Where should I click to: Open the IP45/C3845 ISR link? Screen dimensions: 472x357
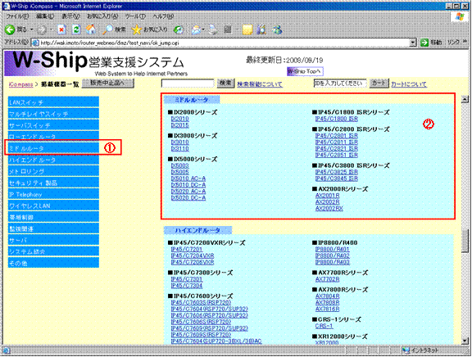pyautogui.click(x=337, y=178)
